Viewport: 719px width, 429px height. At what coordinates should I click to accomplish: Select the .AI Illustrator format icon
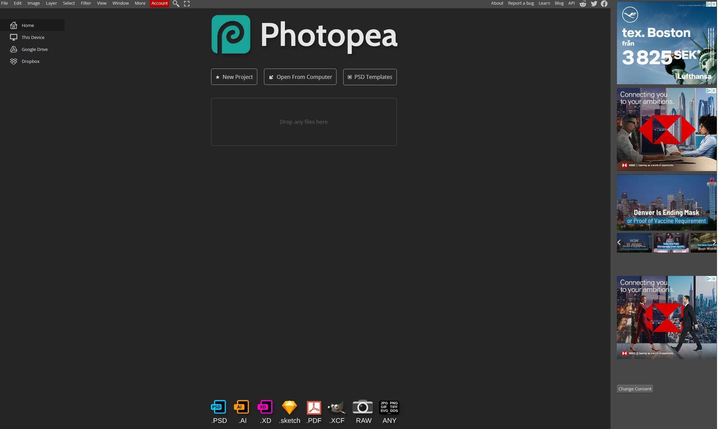(241, 407)
